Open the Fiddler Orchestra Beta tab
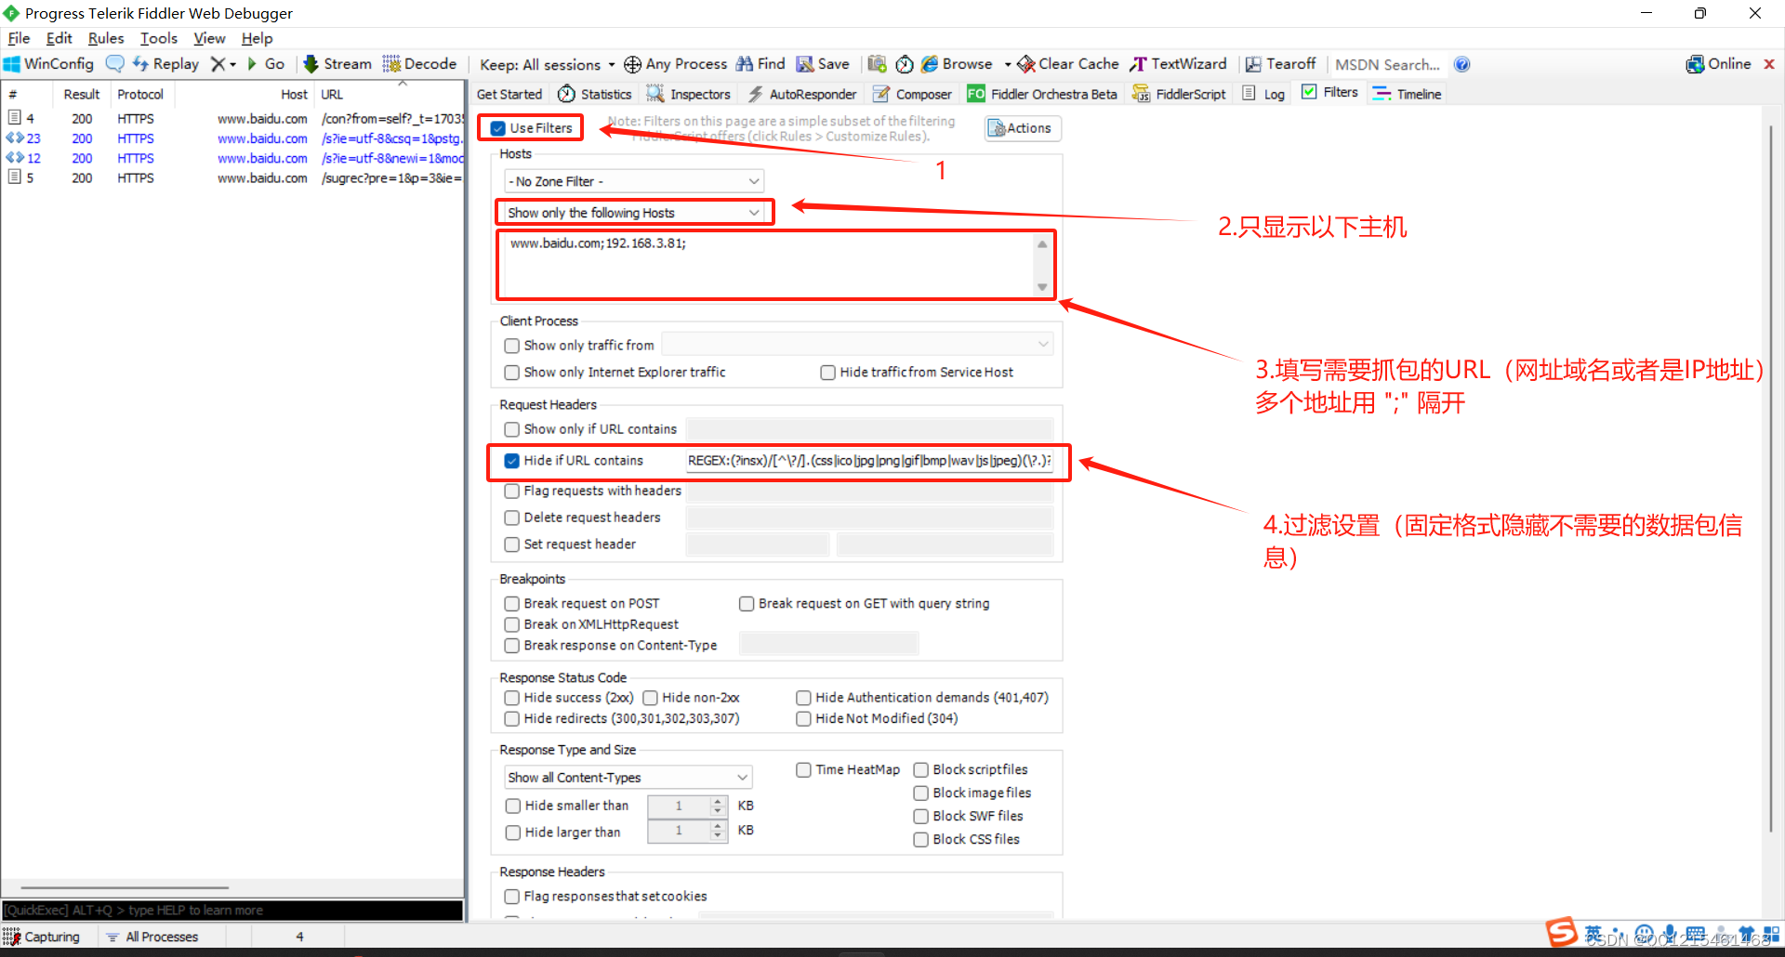Viewport: 1785px width, 957px height. pos(1042,94)
